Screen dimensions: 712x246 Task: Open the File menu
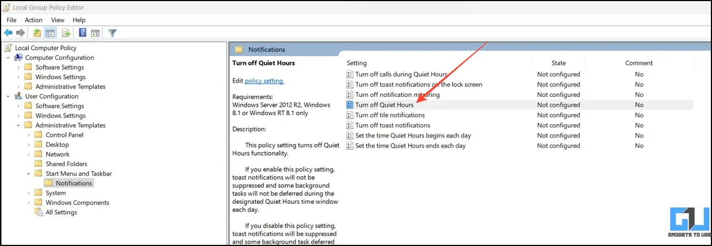coord(12,20)
